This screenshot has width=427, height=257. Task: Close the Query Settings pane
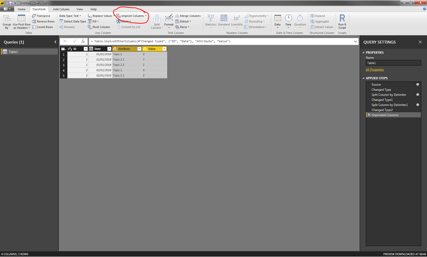point(420,42)
